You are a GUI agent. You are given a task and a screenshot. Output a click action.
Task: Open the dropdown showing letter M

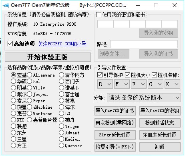122,84
